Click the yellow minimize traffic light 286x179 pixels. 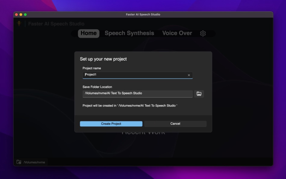pos(20,14)
